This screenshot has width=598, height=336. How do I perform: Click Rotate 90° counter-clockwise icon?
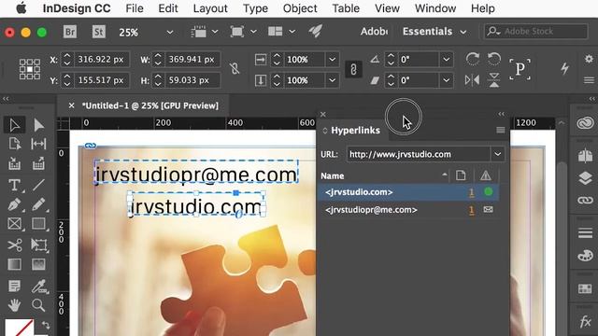point(494,59)
